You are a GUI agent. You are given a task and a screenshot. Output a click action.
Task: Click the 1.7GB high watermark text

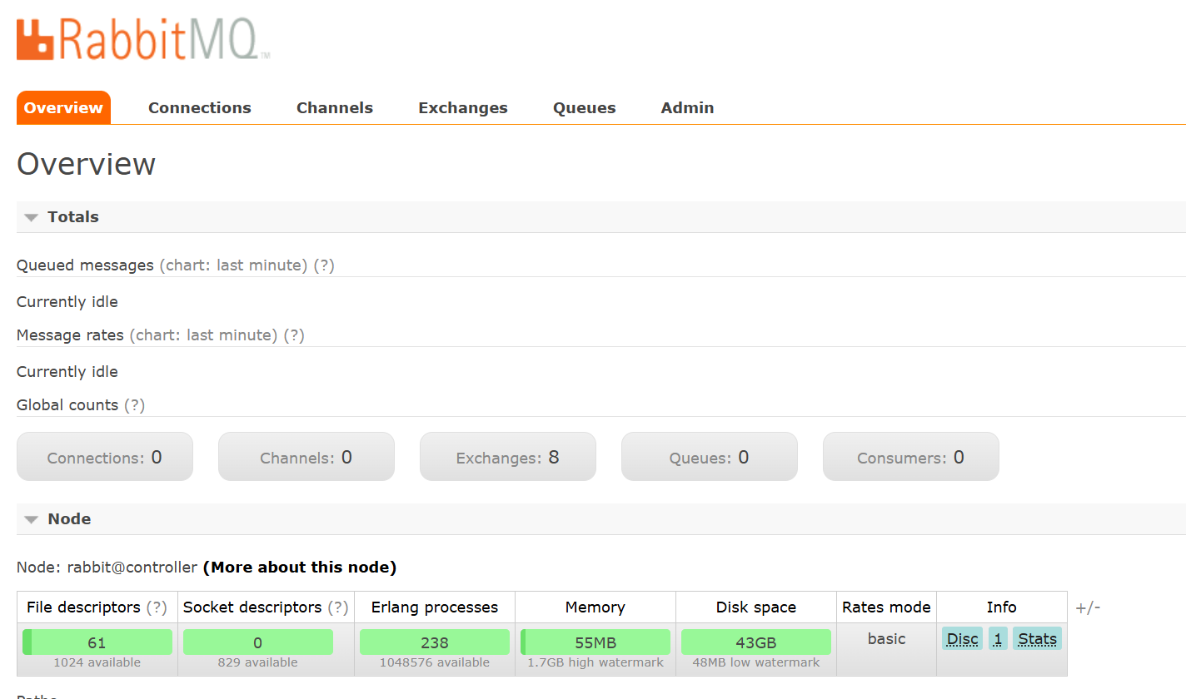(595, 663)
